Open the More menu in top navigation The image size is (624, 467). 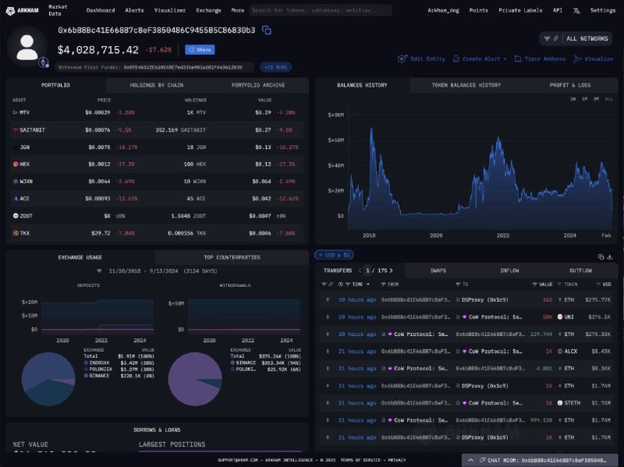[x=238, y=10]
